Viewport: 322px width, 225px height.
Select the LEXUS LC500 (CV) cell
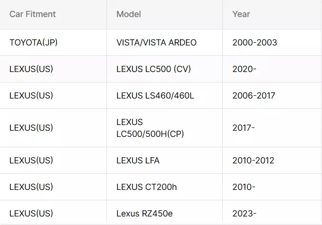coord(153,69)
